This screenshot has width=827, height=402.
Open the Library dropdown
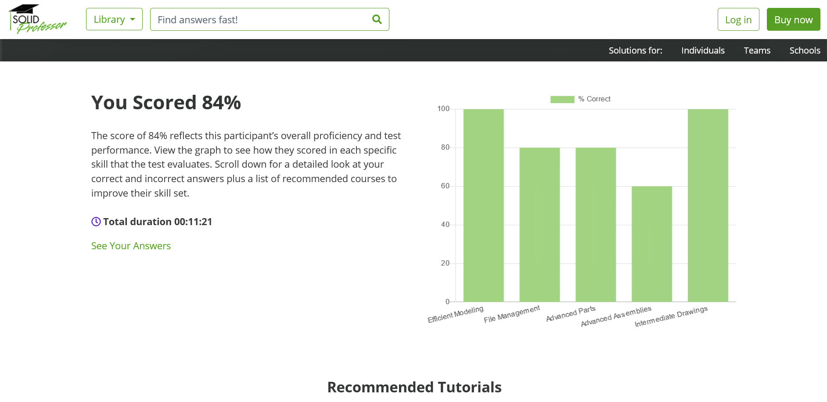(x=114, y=19)
